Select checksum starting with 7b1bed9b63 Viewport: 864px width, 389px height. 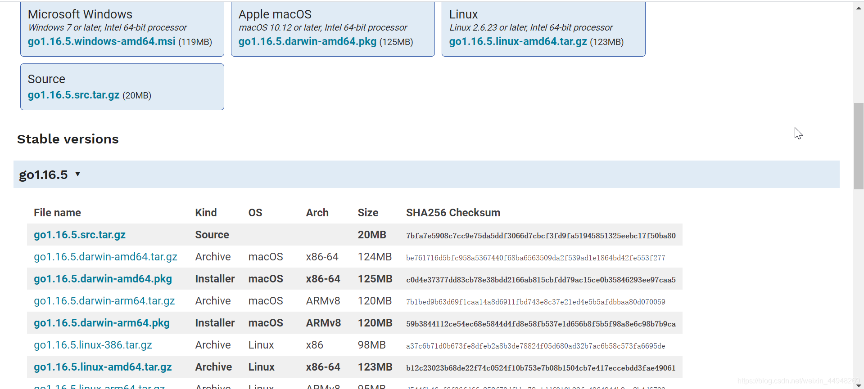[535, 302]
